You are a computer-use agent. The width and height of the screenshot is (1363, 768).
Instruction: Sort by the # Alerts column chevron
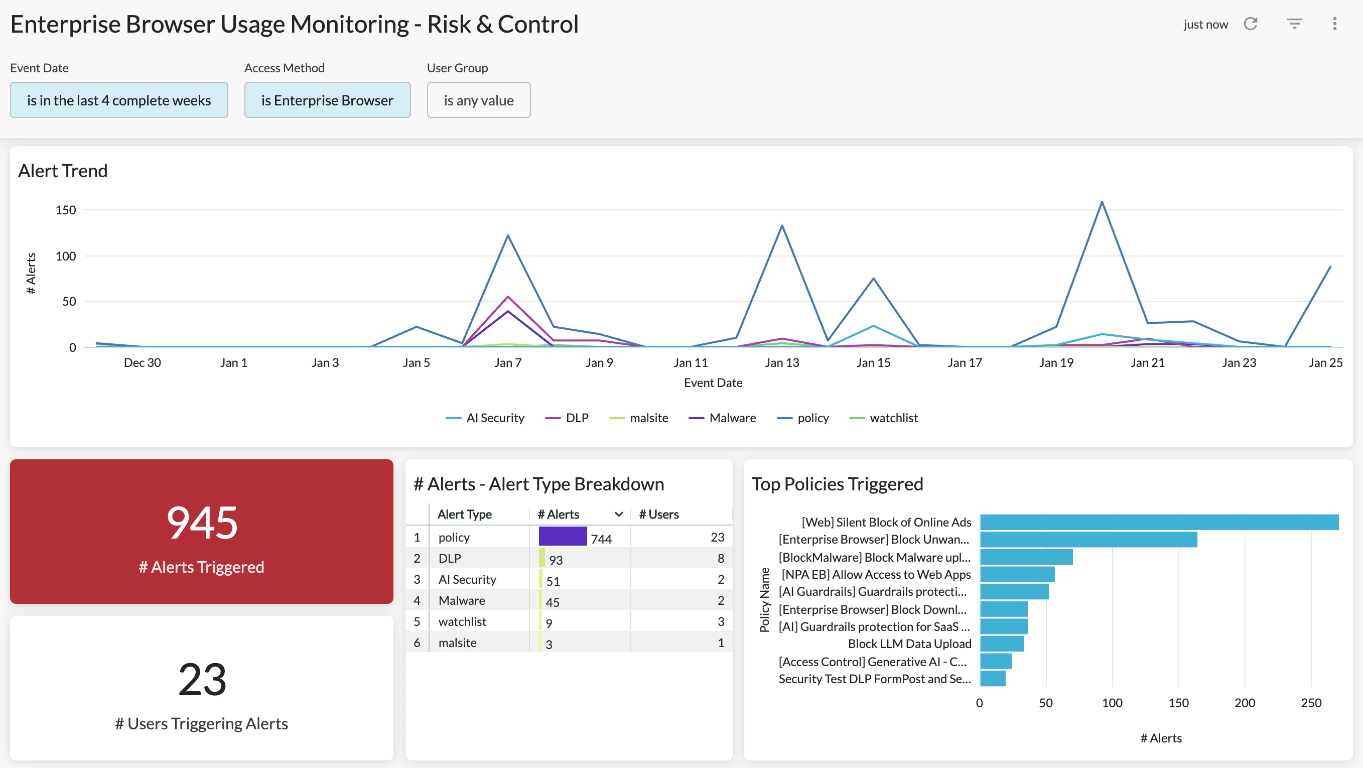coord(618,515)
